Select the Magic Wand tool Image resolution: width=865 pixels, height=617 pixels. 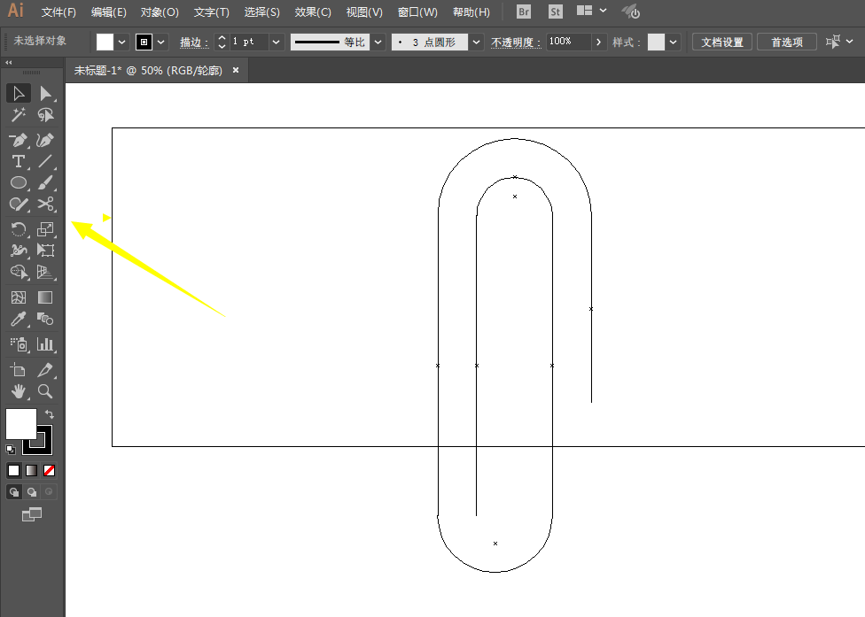click(x=19, y=114)
